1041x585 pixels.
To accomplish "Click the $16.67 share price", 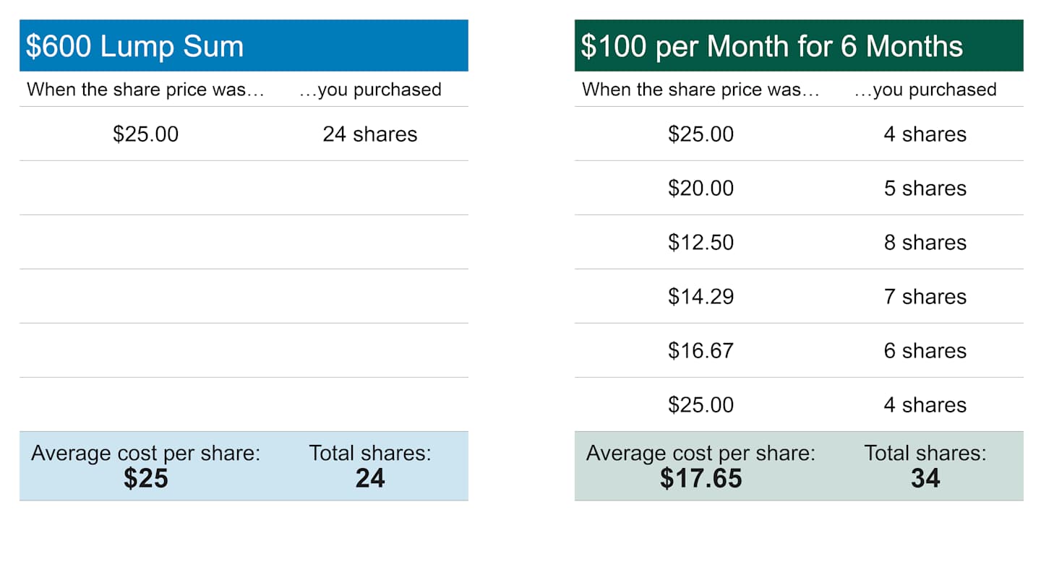I will [x=701, y=351].
